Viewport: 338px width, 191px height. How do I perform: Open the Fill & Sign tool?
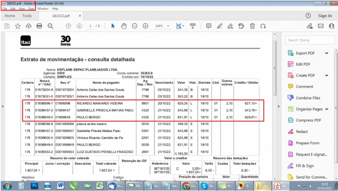[x=305, y=166]
